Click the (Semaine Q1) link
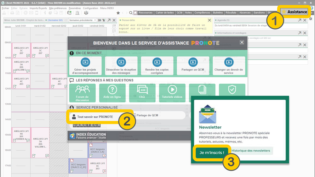This screenshot has width=315, height=177. [x=55, y=20]
